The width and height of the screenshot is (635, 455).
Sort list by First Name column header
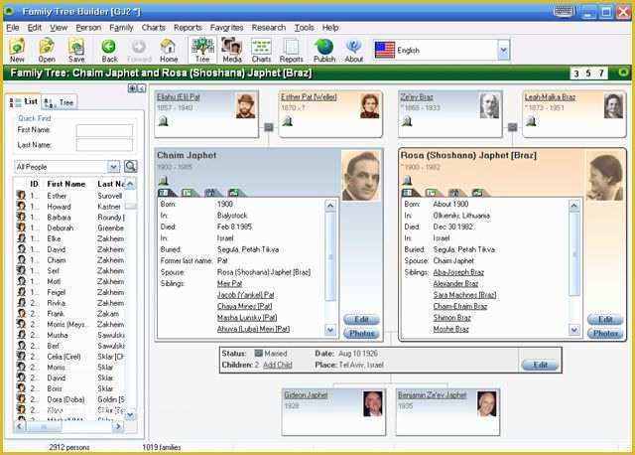click(x=66, y=184)
